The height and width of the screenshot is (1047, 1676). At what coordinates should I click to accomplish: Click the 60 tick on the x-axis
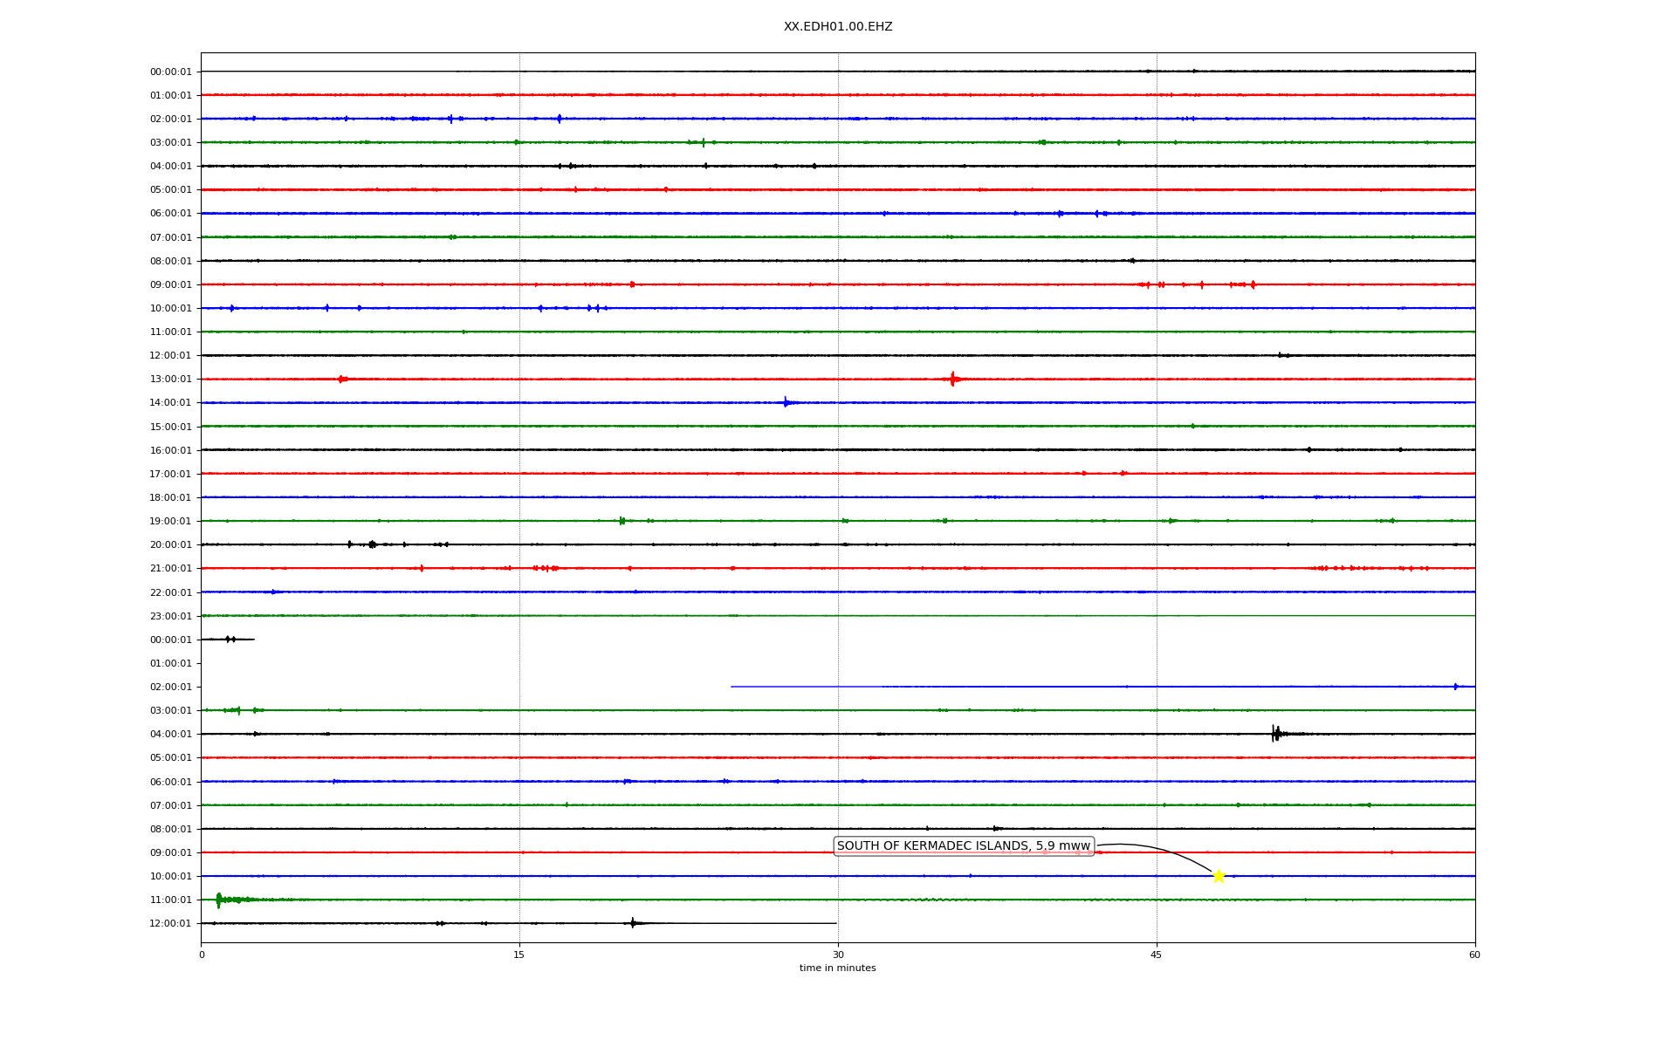[1474, 955]
